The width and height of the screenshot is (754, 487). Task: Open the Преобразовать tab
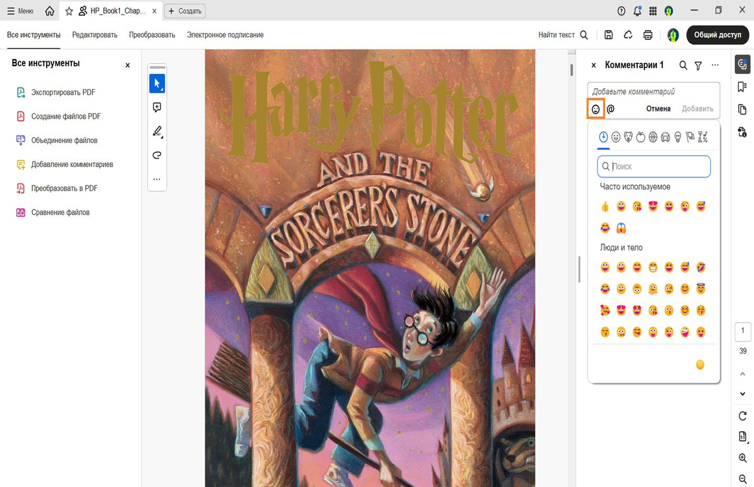tap(152, 35)
